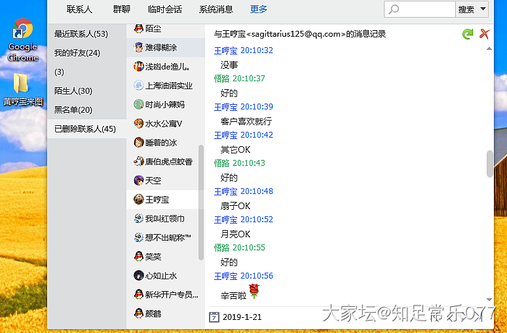Expand the 最近联系人(53) group
507x333 pixels.
coord(81,33)
